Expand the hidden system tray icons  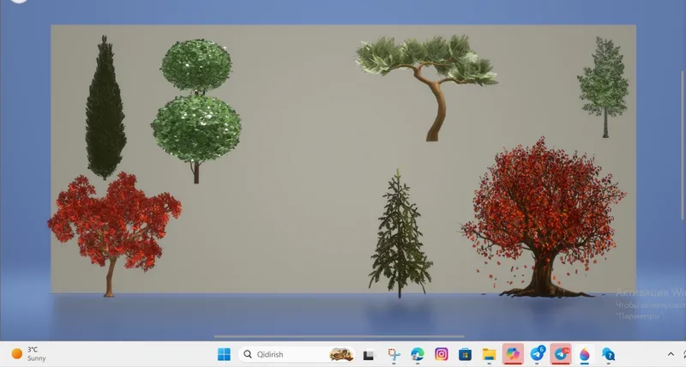(671, 354)
